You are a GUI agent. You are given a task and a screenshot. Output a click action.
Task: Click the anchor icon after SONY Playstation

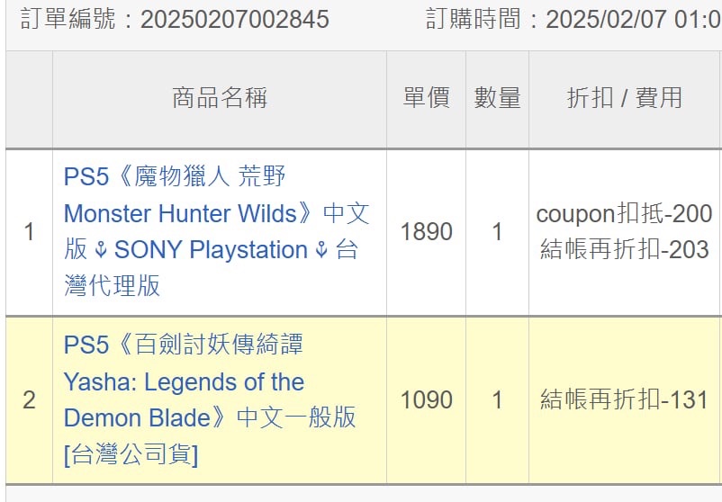(321, 250)
